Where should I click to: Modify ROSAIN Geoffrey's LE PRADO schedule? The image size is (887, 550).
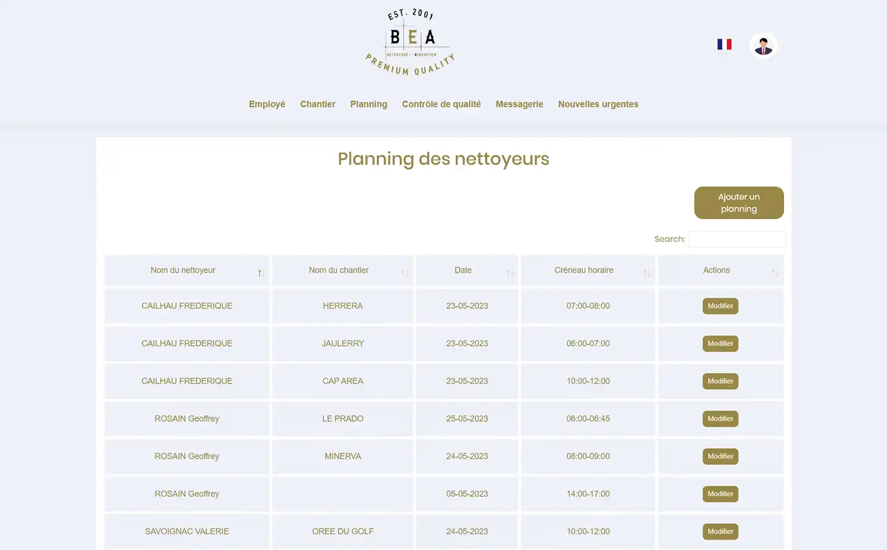[x=720, y=418]
